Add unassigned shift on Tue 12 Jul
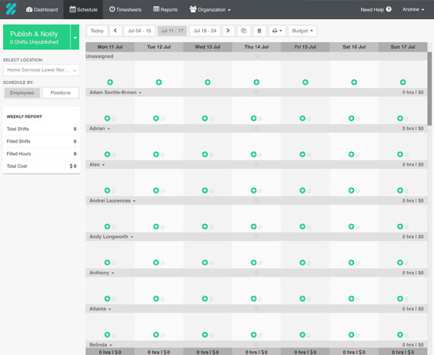 click(x=159, y=82)
